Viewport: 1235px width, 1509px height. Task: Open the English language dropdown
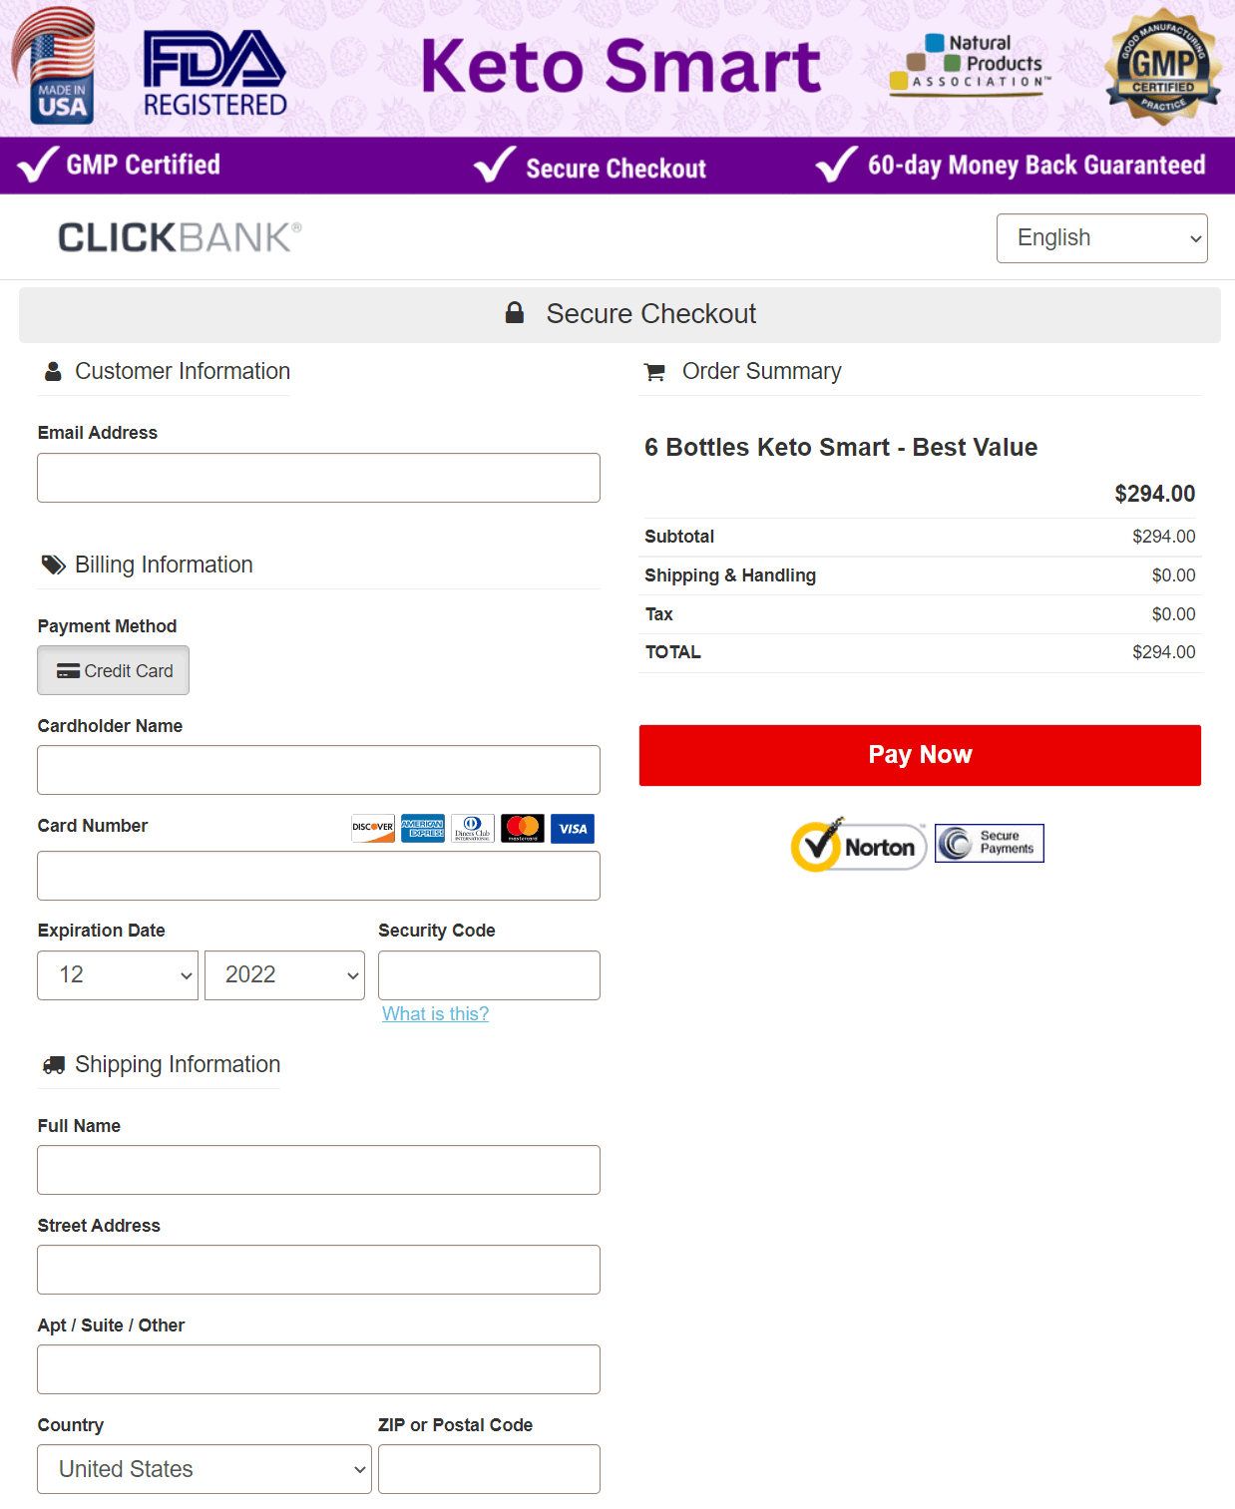coord(1101,238)
